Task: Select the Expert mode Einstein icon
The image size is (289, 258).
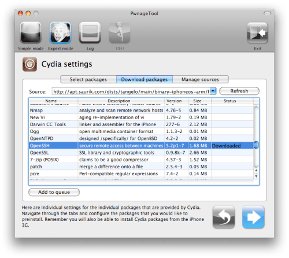Action: coord(60,32)
